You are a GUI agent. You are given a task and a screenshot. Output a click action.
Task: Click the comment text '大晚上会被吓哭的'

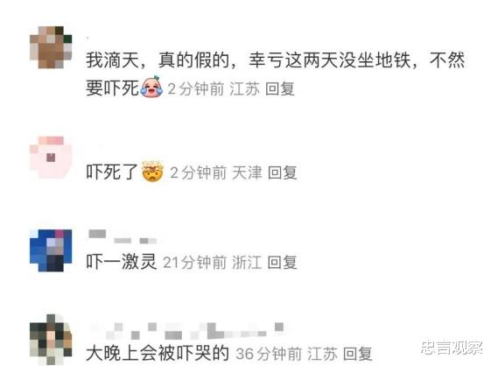(158, 354)
